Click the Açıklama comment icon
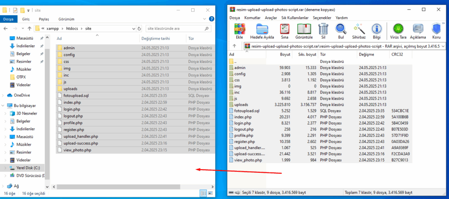Image resolution: width=449 pixels, height=199 pixels. 418,29
